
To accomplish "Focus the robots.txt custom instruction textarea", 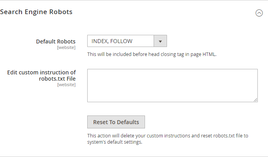I will pyautogui.click(x=172, y=85).
